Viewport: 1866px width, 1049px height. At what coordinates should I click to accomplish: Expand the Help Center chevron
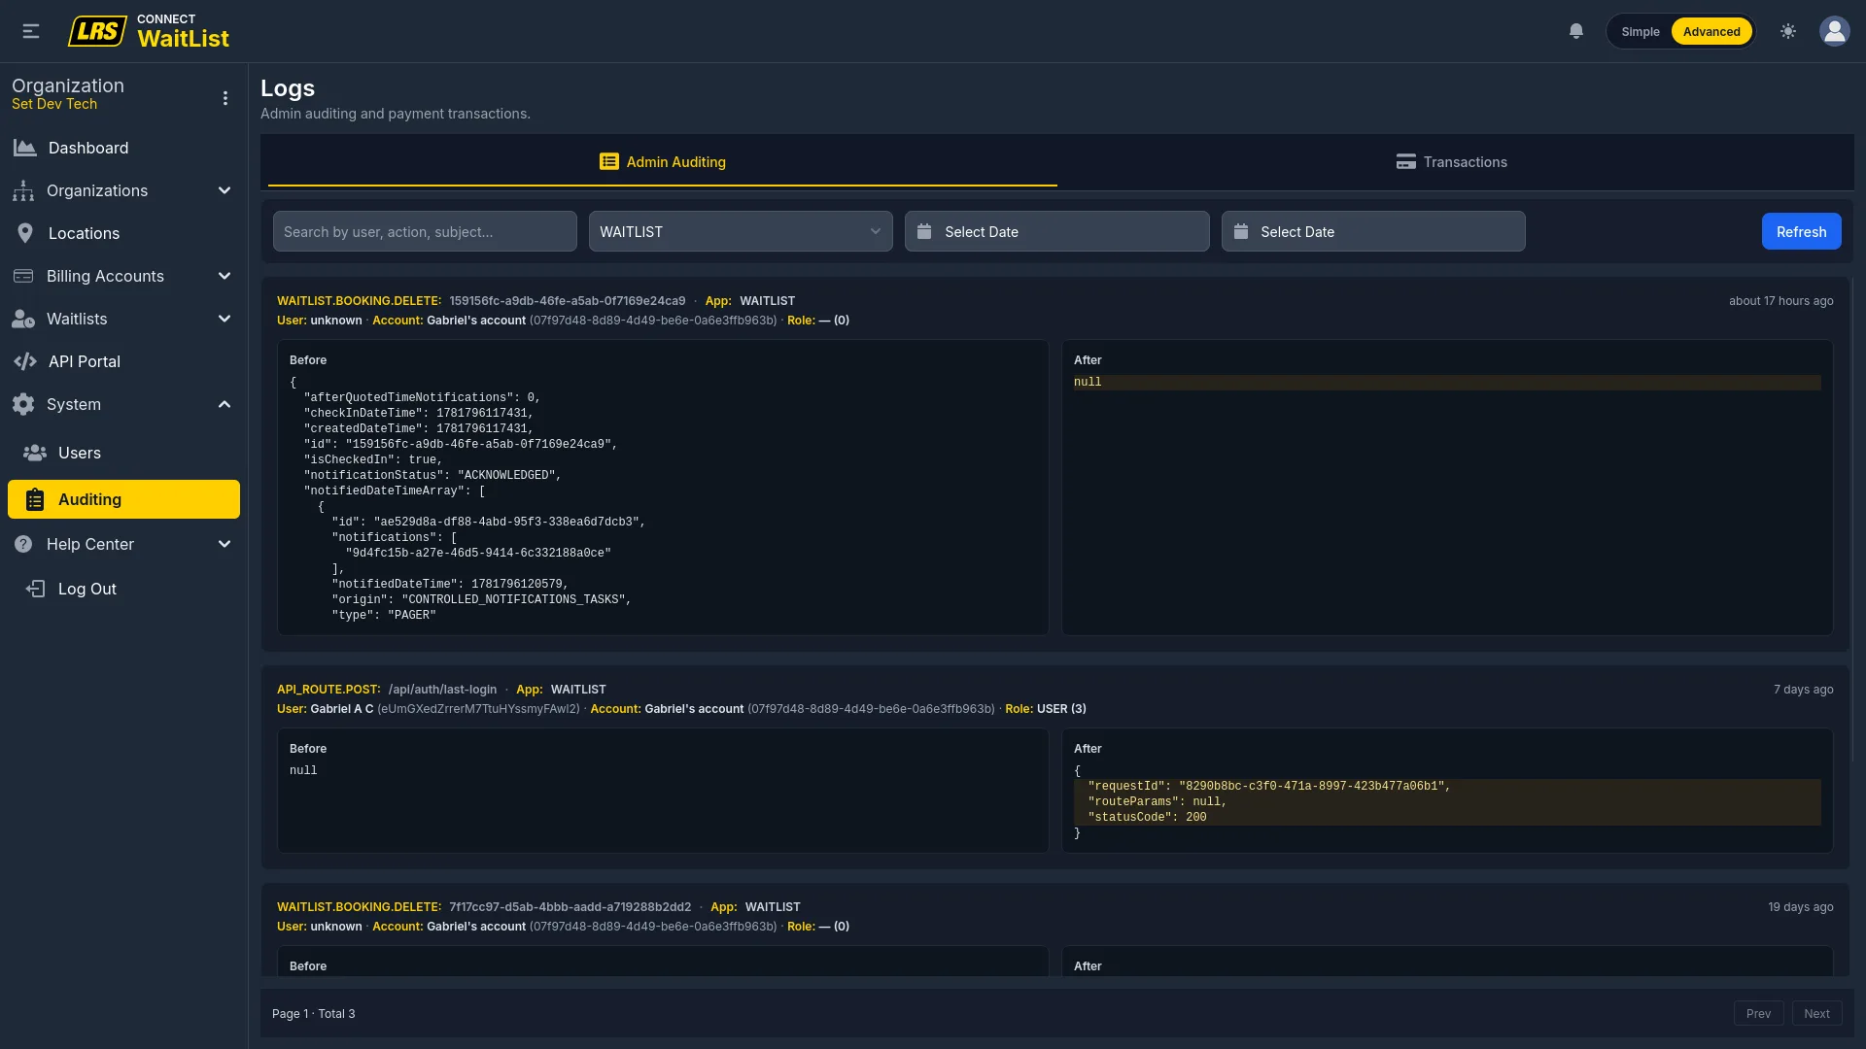(x=225, y=544)
